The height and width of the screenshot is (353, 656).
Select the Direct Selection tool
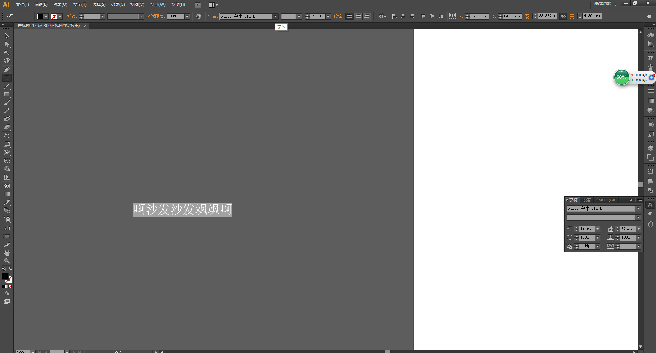pyautogui.click(x=7, y=44)
